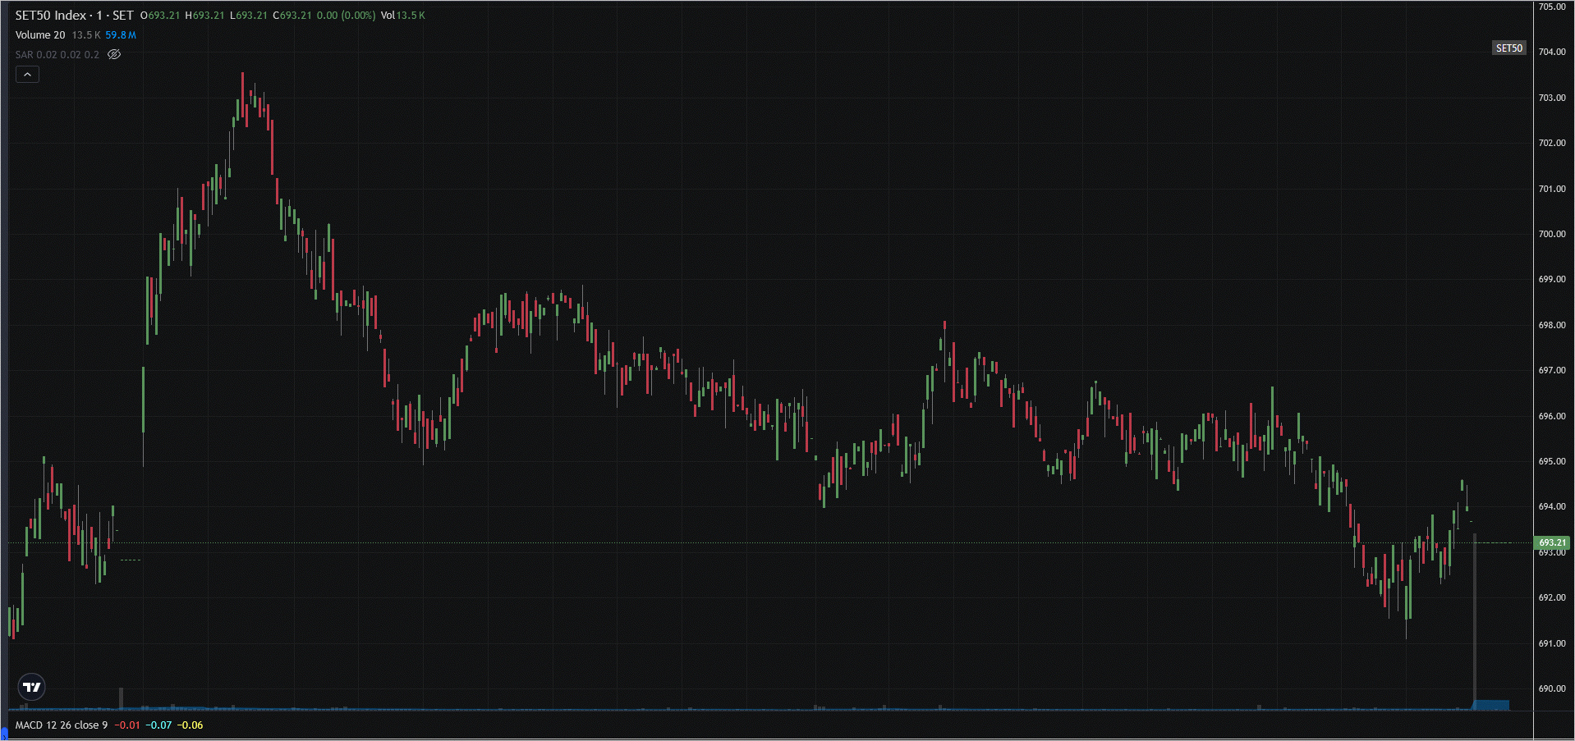Open the TradingView logo link
Viewport: 1575px width, 741px height.
pyautogui.click(x=32, y=687)
